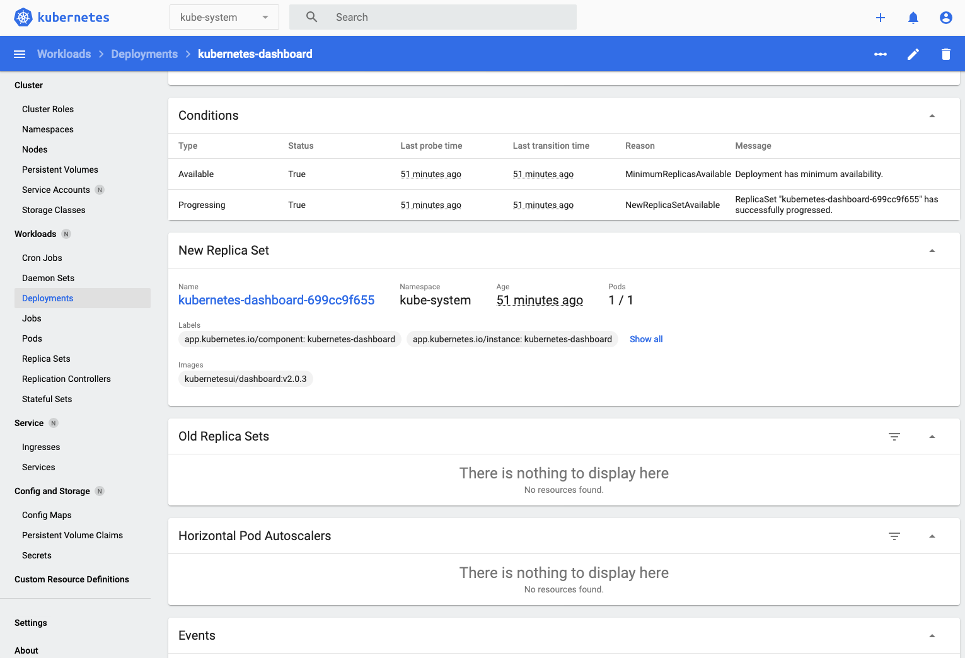This screenshot has width=965, height=658.
Task: Open Config Maps in sidebar
Action: point(47,515)
